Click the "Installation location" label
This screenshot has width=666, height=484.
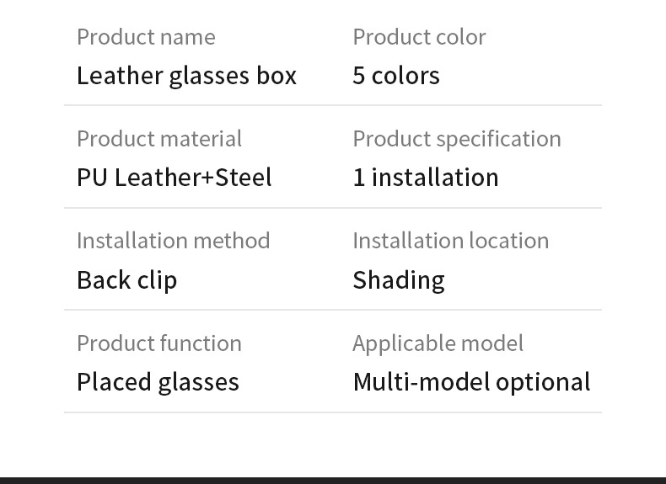[451, 241]
